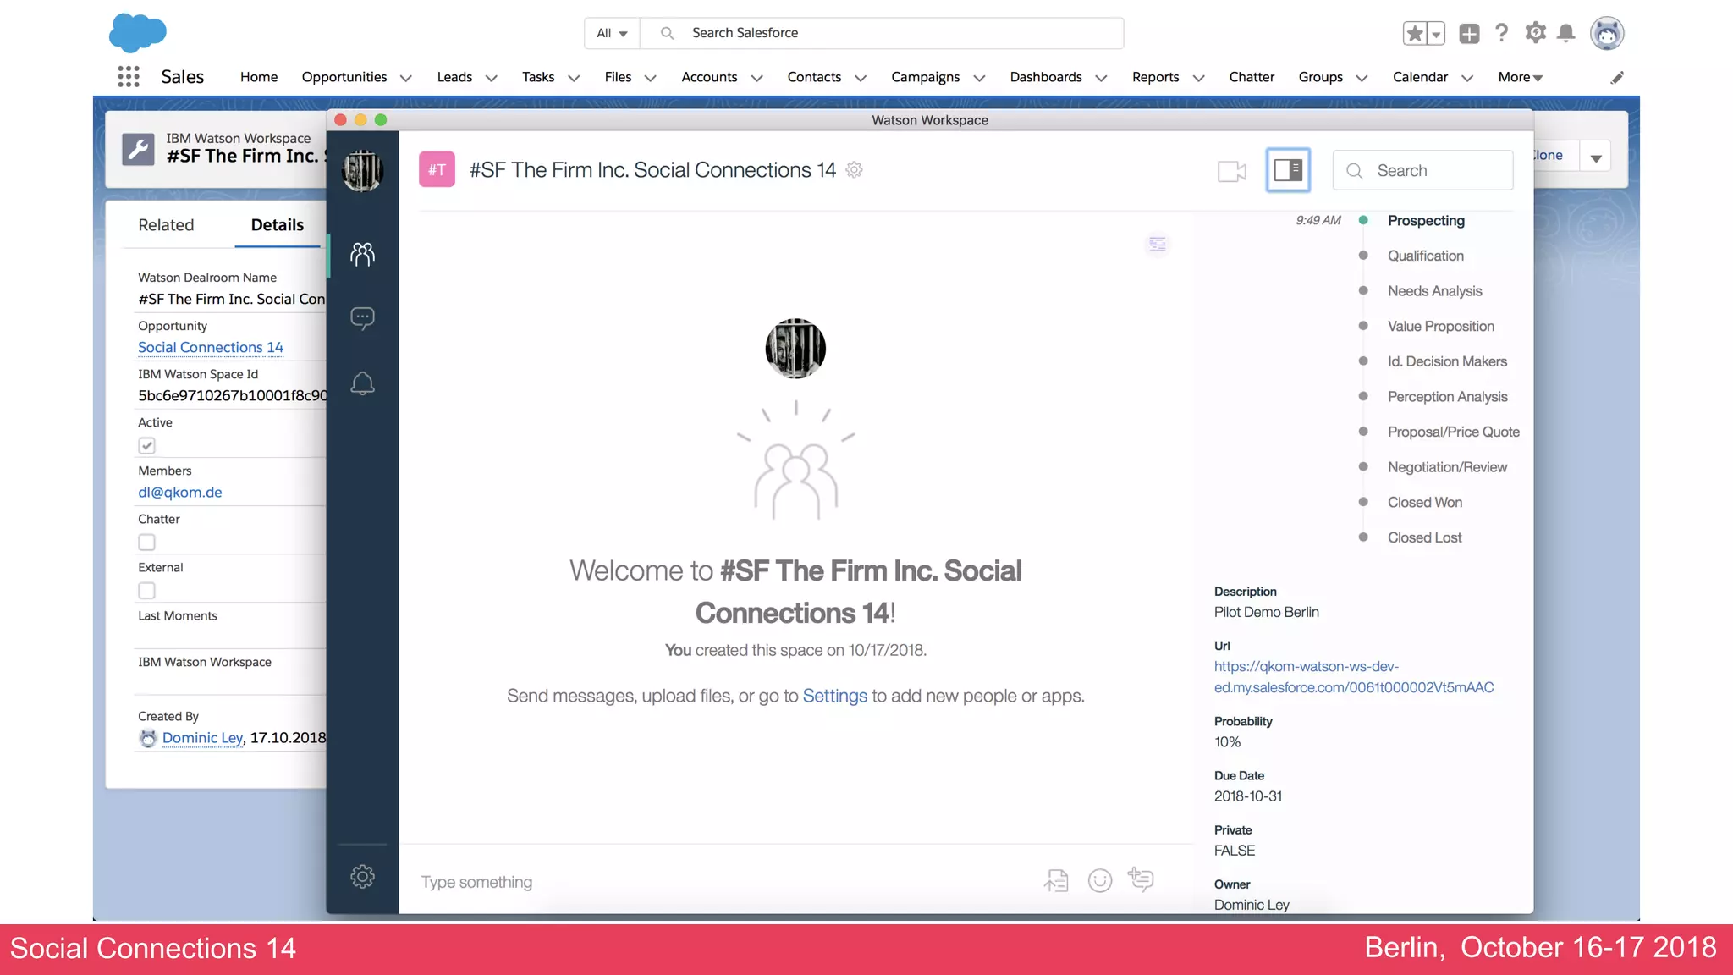Open the Dominic Ley creator link
Viewport: 1733px width, 975px height.
tap(202, 737)
